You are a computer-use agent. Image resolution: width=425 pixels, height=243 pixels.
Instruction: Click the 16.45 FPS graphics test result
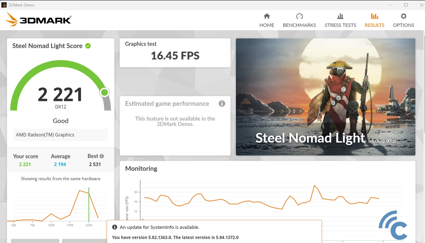175,56
